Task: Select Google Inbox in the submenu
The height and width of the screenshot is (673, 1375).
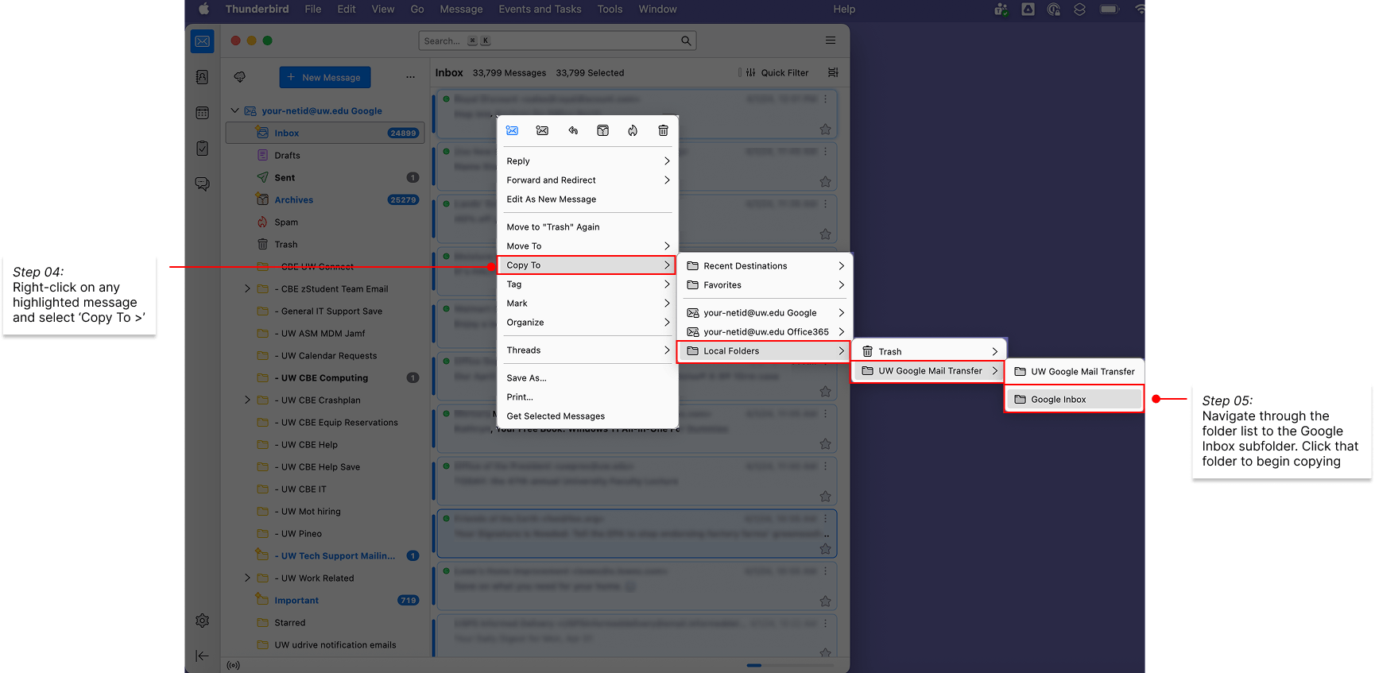Action: click(1074, 400)
